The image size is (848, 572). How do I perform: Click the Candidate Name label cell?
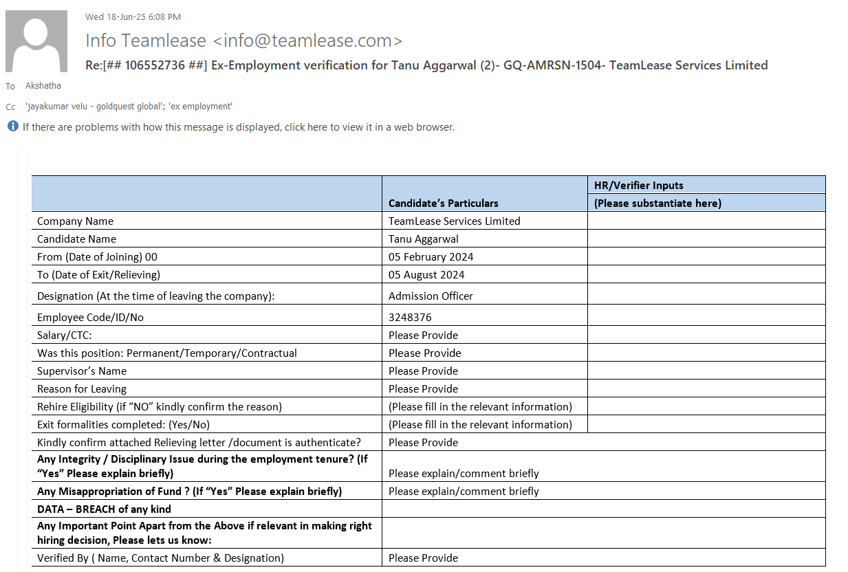[207, 239]
